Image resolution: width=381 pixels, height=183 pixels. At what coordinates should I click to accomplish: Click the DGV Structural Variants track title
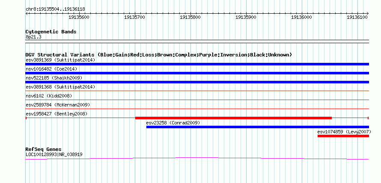[158, 55]
